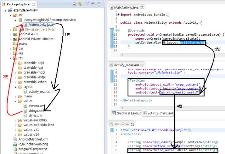Collapse the values folder
The image size is (225, 154).
pyautogui.click(x=16, y=101)
